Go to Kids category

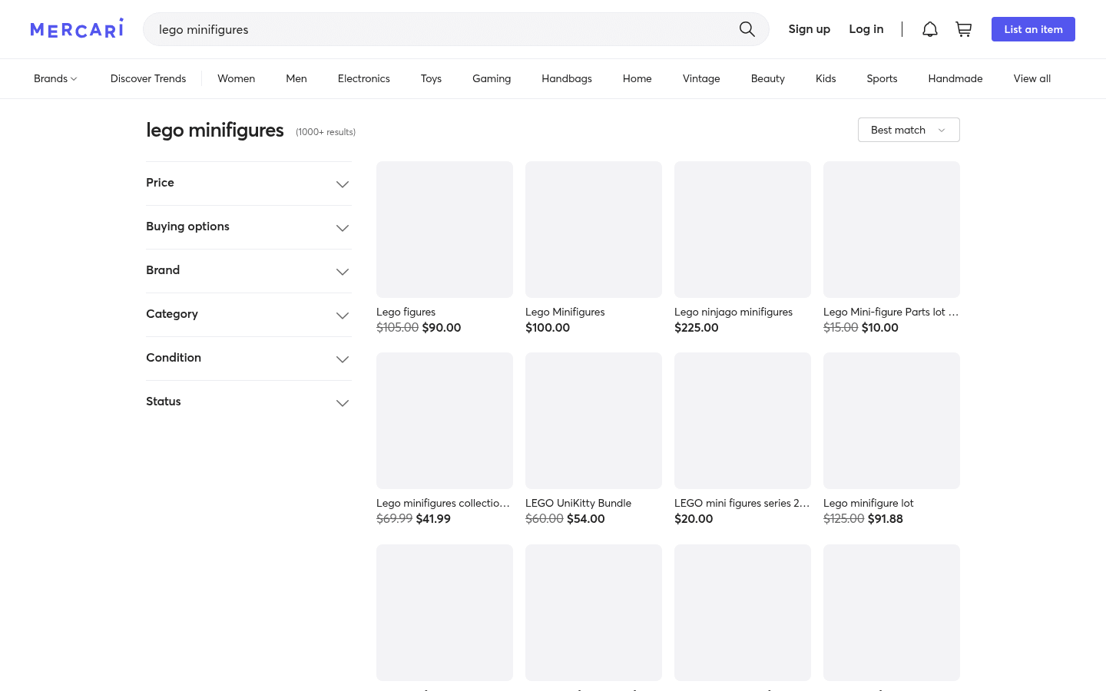pyautogui.click(x=826, y=78)
